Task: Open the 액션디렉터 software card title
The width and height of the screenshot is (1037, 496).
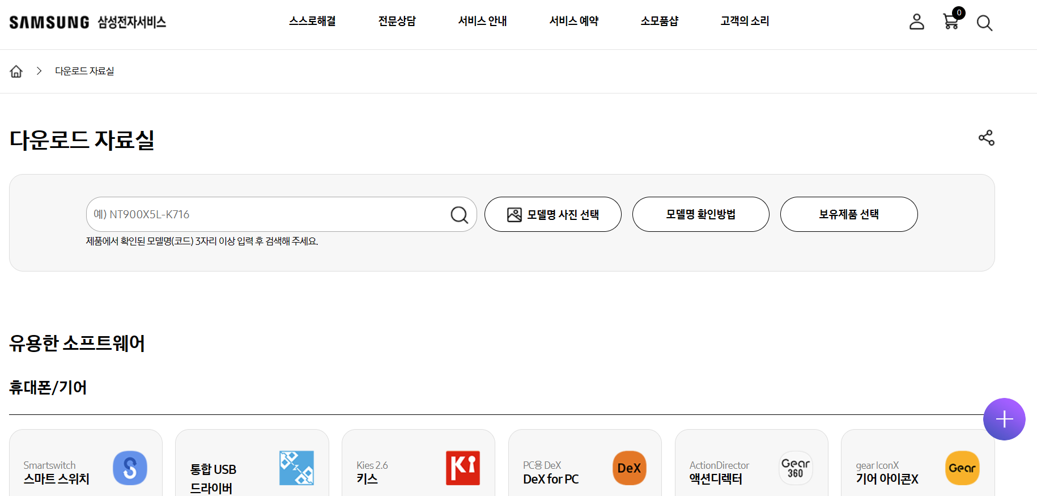Action: 716,479
